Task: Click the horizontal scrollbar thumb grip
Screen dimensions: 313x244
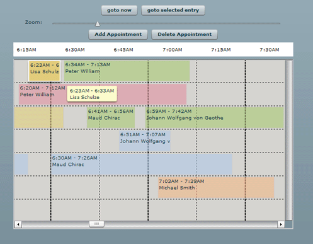Action: pyautogui.click(x=96, y=224)
